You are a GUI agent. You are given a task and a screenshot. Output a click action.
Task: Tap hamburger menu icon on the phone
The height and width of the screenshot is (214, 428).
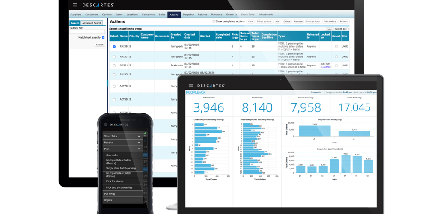tap(106, 125)
